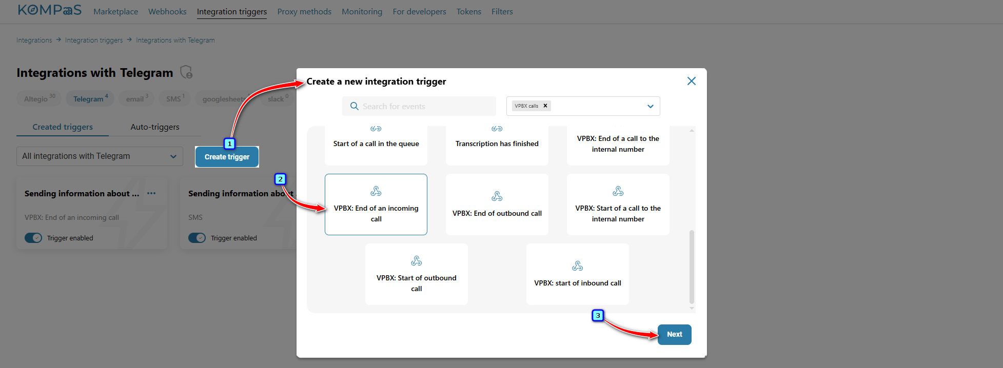Image resolution: width=1003 pixels, height=368 pixels.
Task: Close the Create integration trigger dialog
Action: (692, 81)
